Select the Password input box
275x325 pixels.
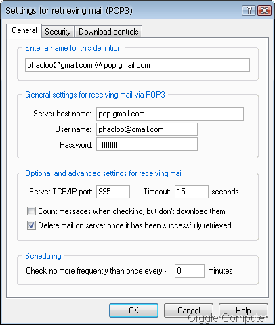tap(147, 144)
